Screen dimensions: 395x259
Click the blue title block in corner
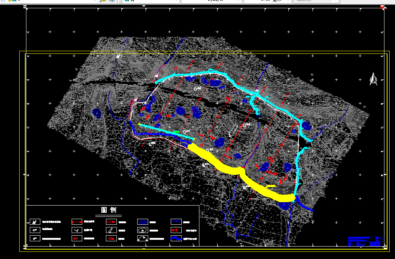point(366,241)
